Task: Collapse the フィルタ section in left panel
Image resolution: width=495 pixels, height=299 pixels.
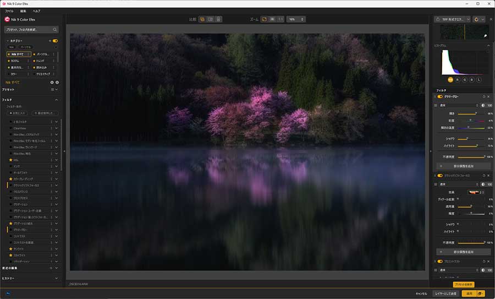Action: click(57, 100)
